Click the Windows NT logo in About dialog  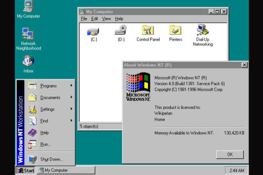pos(138,87)
